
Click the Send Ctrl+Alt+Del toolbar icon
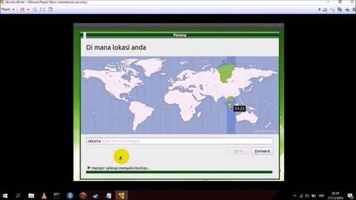pos(34,9)
